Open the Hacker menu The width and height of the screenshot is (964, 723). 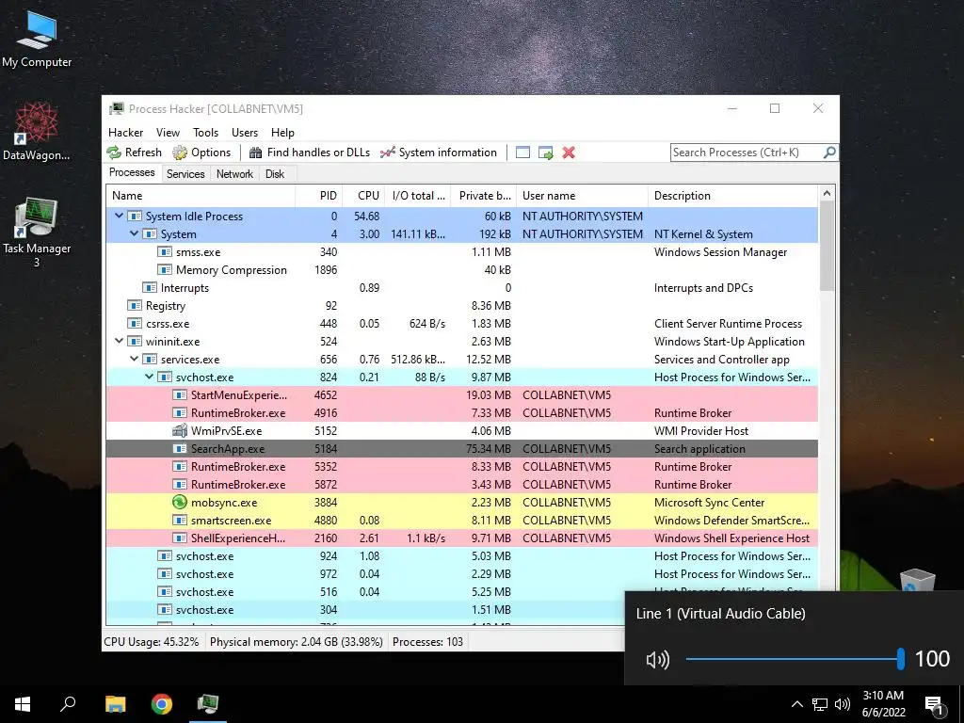point(125,132)
